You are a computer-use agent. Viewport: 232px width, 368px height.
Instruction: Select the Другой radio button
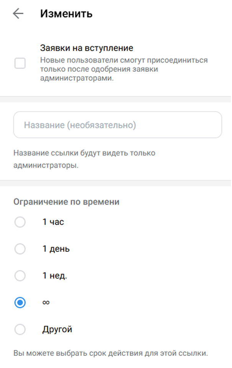tap(20, 329)
